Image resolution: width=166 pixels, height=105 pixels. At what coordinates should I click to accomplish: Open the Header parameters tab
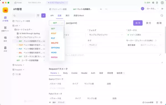point(84,73)
